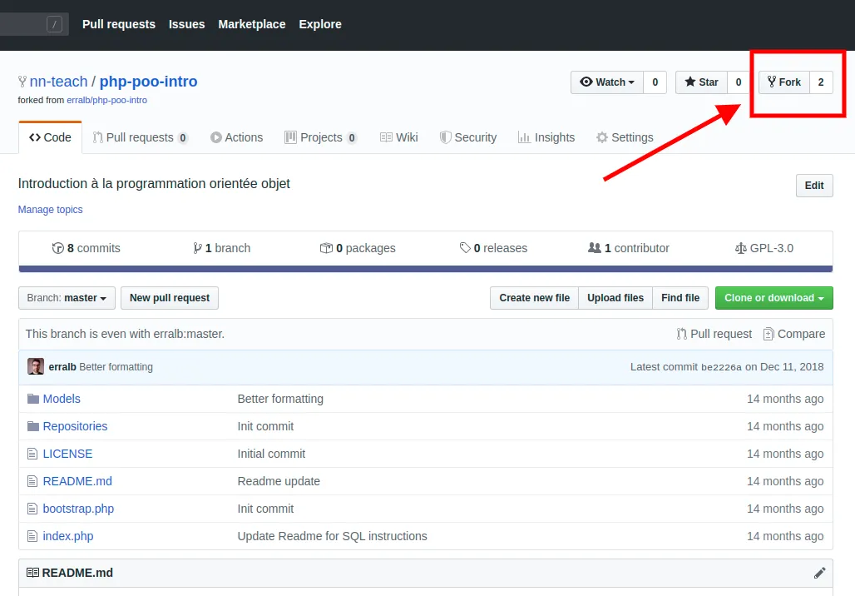Click erralb's avatar thumbnail
This screenshot has height=596, width=855.
pyautogui.click(x=36, y=367)
